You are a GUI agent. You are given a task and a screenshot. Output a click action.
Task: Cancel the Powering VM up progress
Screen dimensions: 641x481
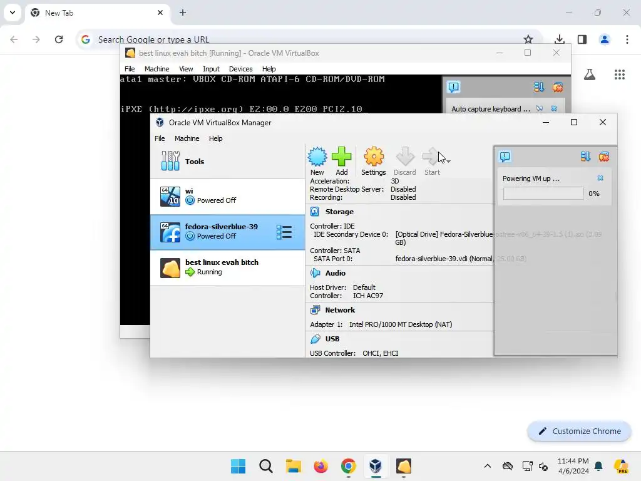click(x=600, y=178)
